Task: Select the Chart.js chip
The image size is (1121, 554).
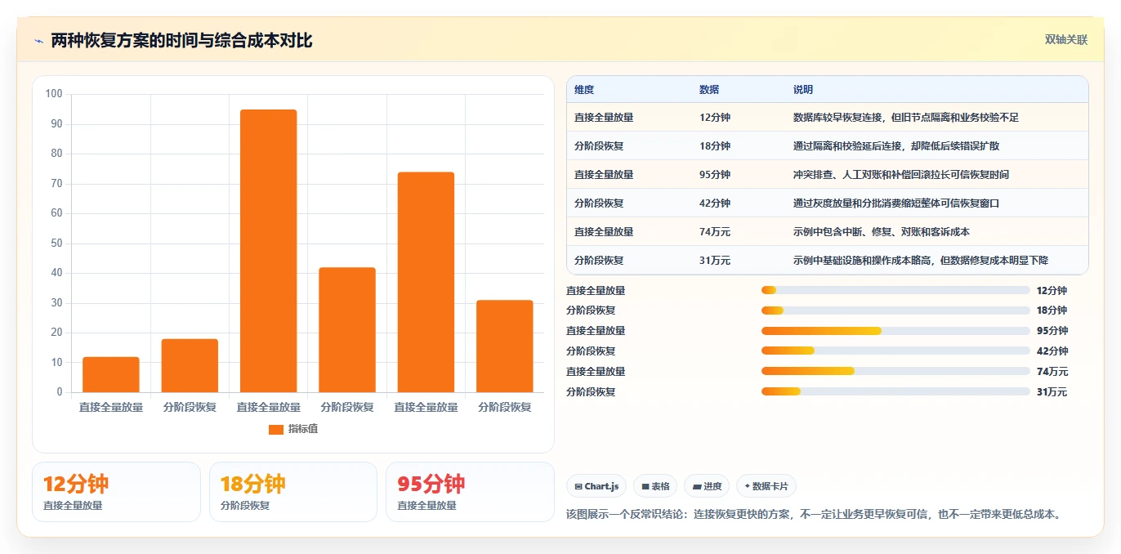Action: [x=596, y=486]
